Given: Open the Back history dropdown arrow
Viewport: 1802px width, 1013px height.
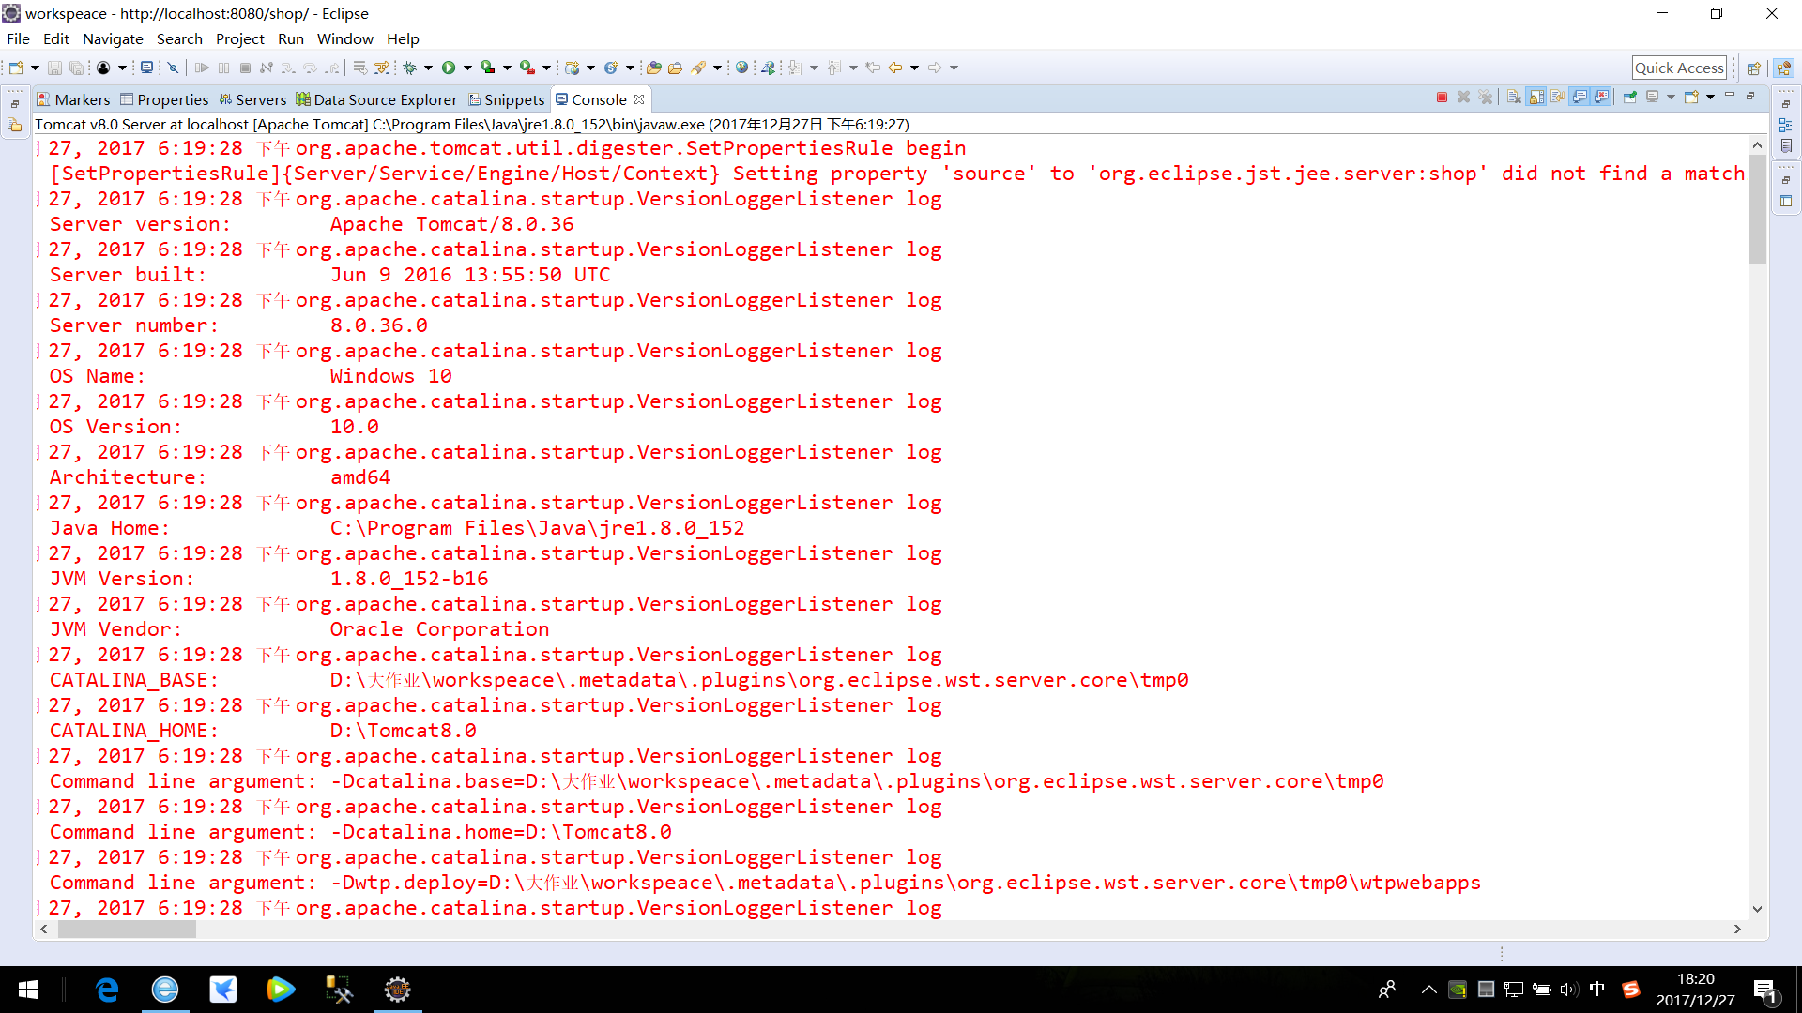Looking at the screenshot, I should coord(914,68).
